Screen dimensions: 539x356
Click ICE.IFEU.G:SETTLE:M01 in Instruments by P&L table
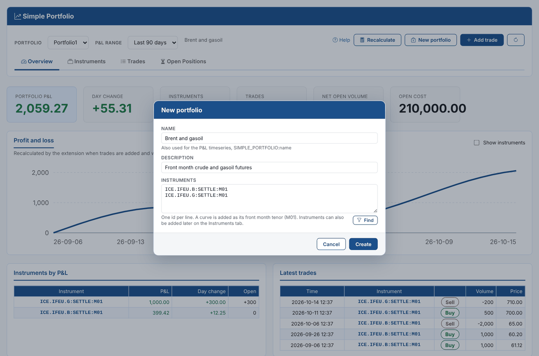pos(71,302)
